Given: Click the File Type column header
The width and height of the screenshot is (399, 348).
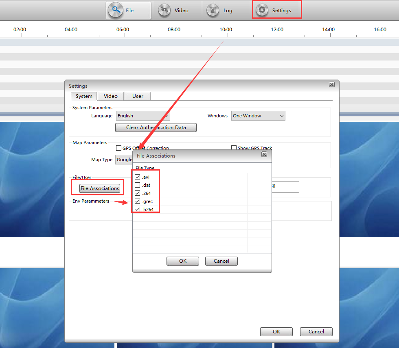Looking at the screenshot, I should [190, 168].
